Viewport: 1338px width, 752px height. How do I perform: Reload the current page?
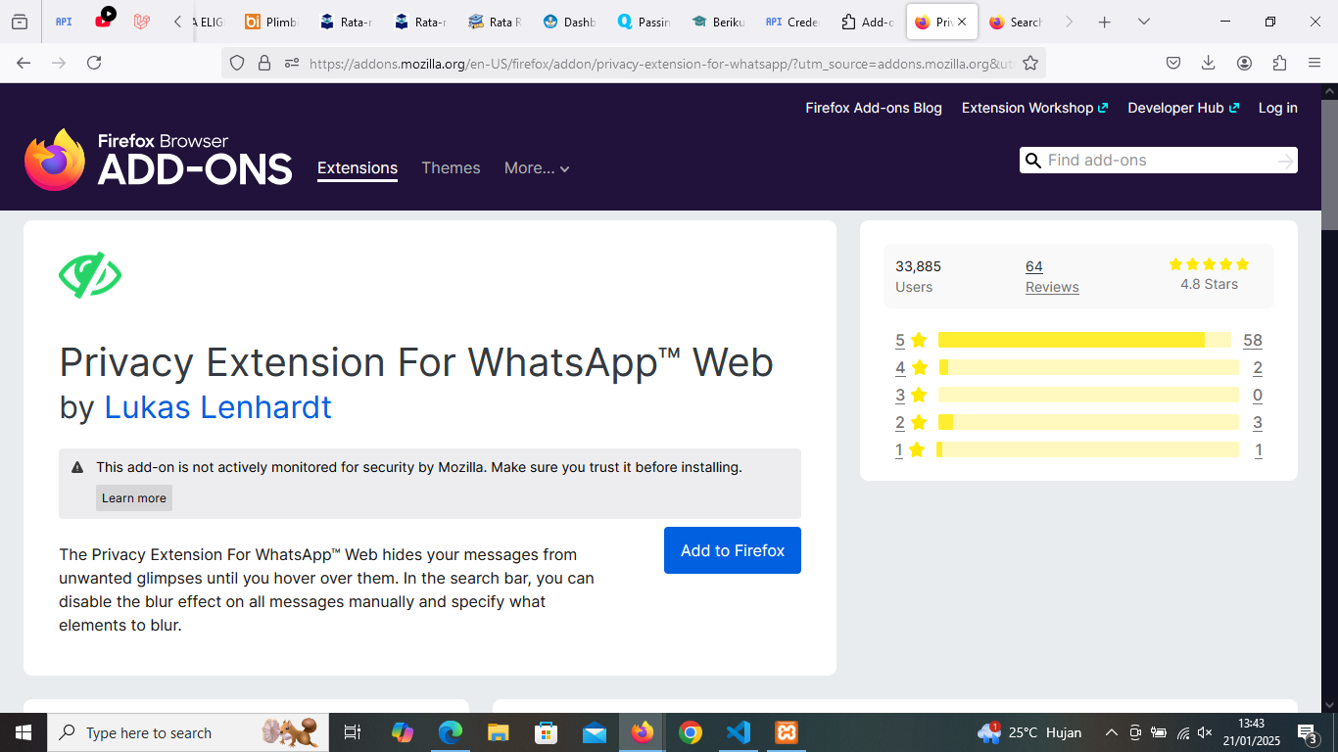coord(94,63)
